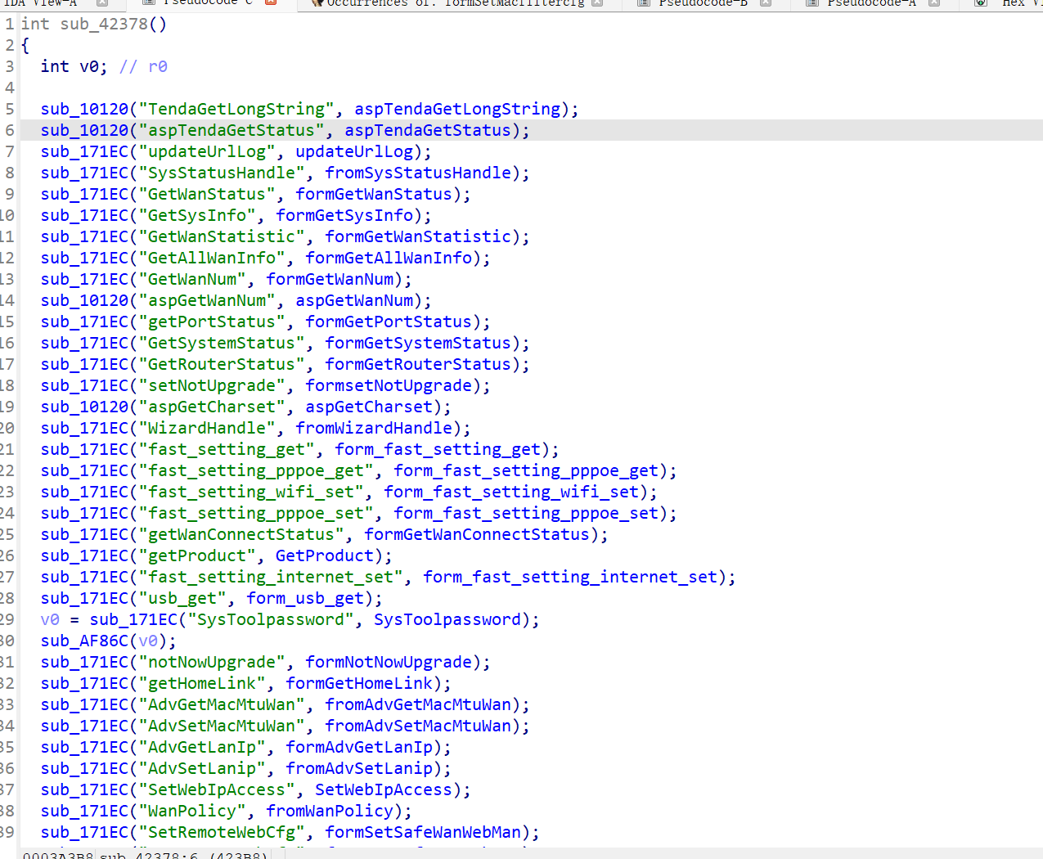Jump to the aspTendaGetStatus function reference
The height and width of the screenshot is (859, 1043).
[x=428, y=130]
